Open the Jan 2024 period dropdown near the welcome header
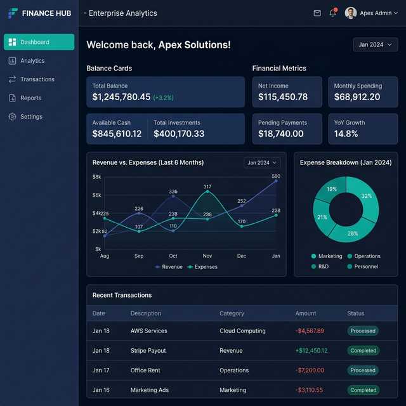This screenshot has height=406, width=406. (x=375, y=44)
